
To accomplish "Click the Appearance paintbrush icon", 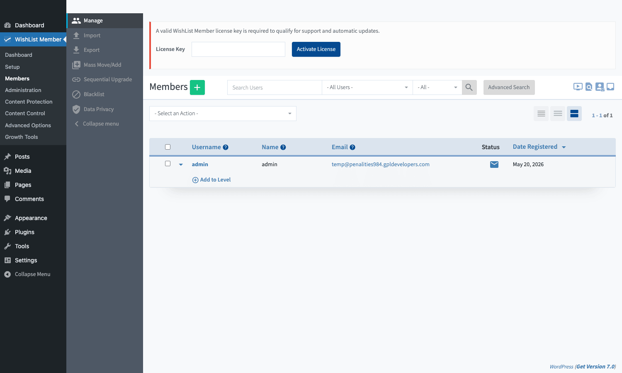I will tap(7, 218).
